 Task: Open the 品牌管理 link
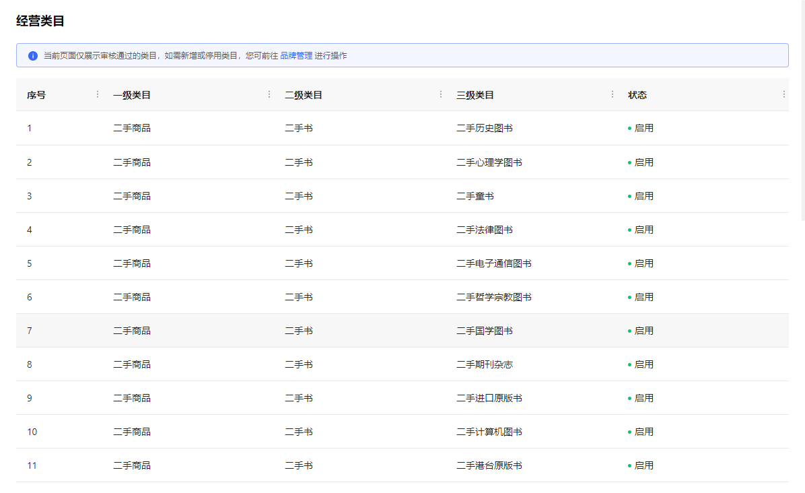click(296, 56)
